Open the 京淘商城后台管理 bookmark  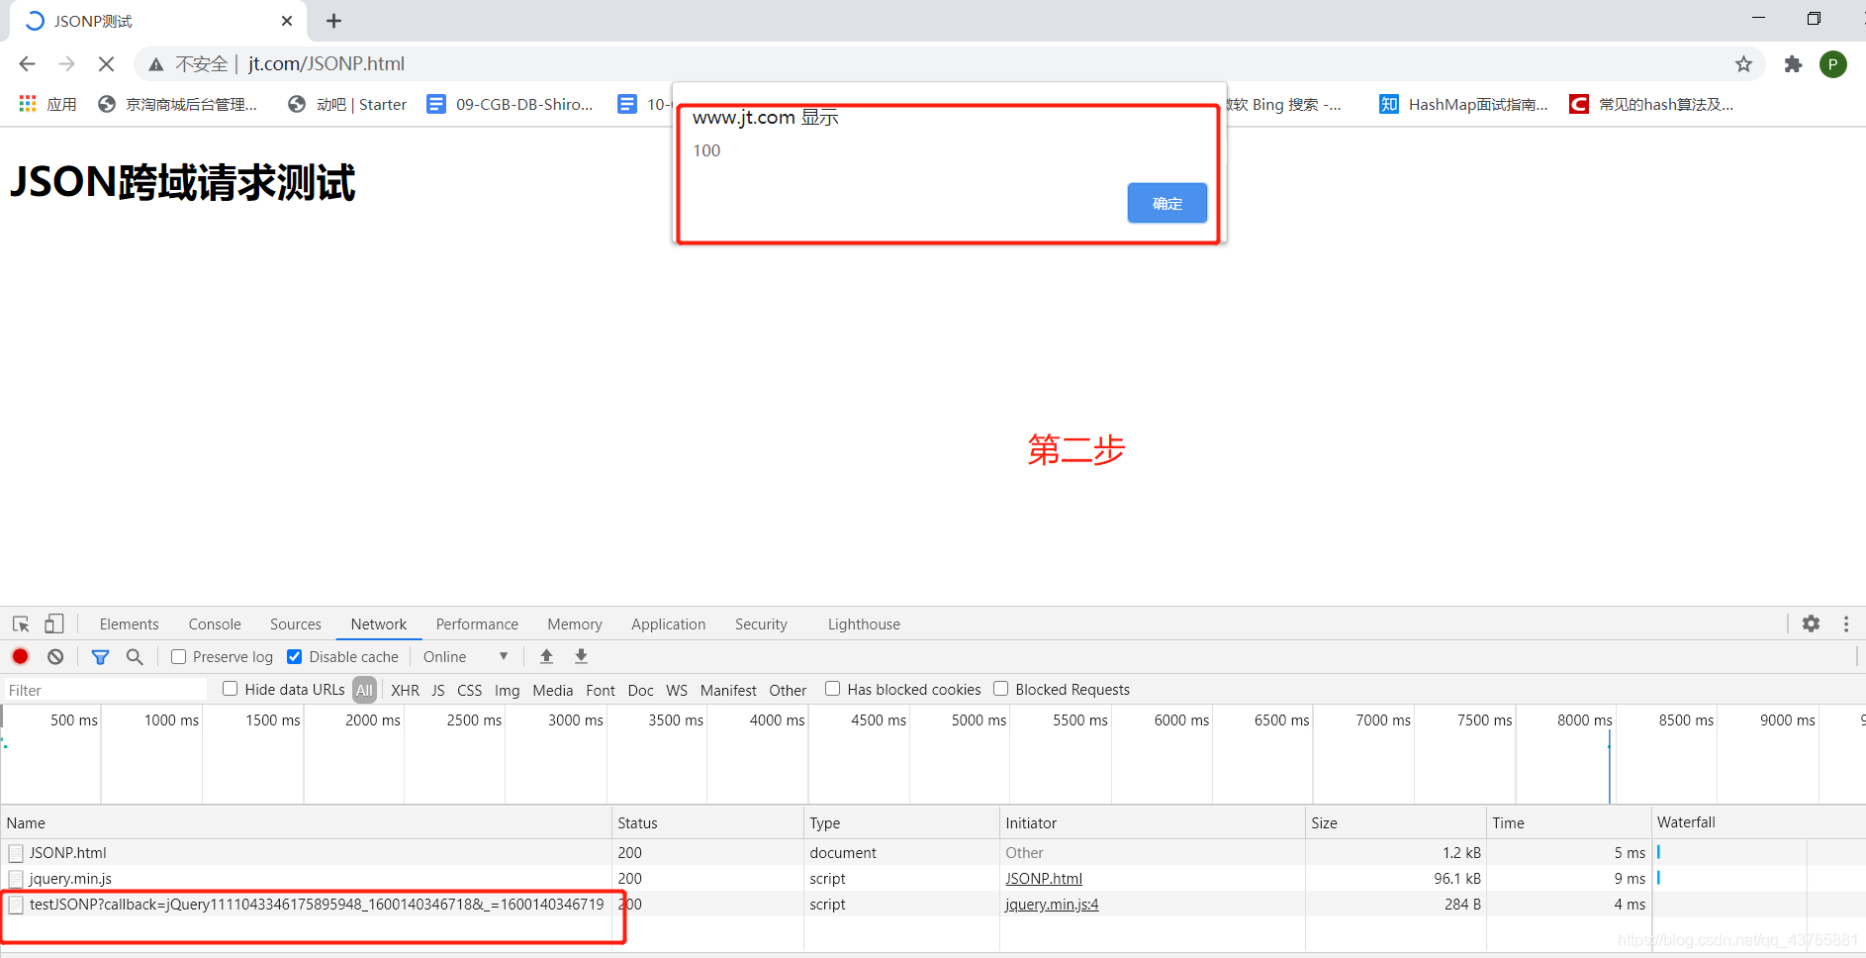coord(178,104)
